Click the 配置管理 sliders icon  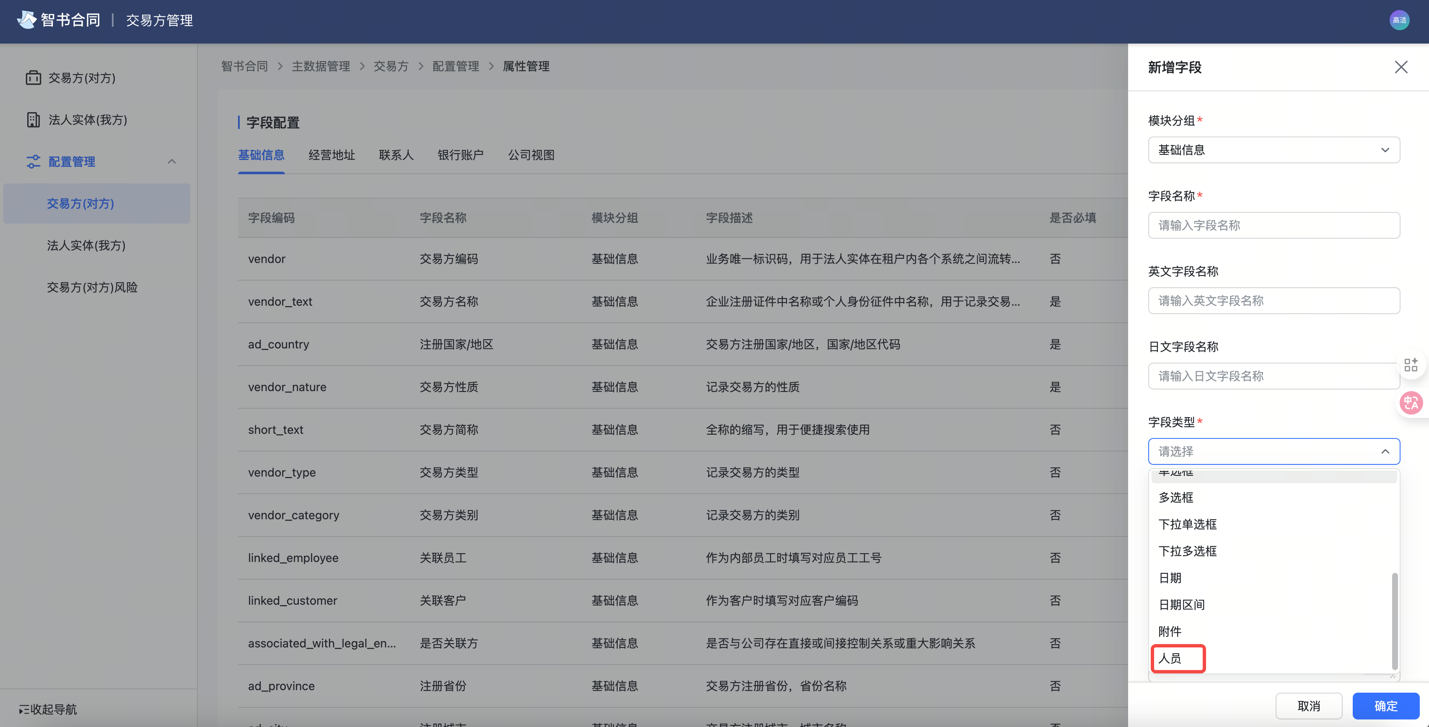[33, 161]
